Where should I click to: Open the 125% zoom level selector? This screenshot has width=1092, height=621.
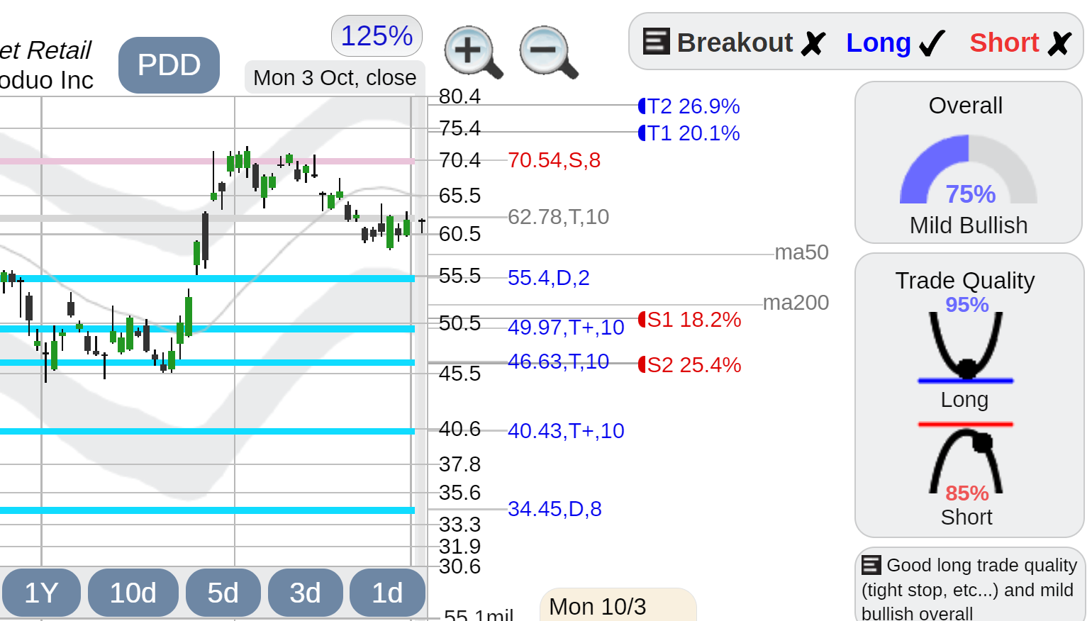pos(377,35)
